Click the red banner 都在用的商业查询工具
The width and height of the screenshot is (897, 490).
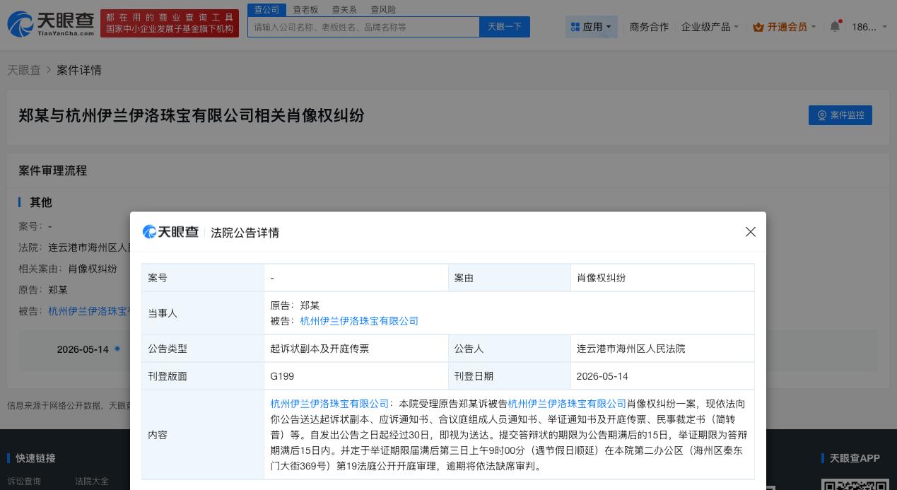(x=170, y=23)
